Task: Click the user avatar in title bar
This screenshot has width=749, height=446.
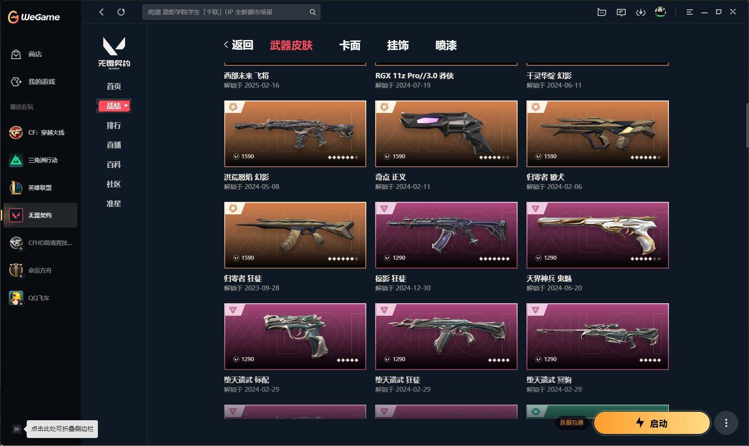Action: coord(660,12)
